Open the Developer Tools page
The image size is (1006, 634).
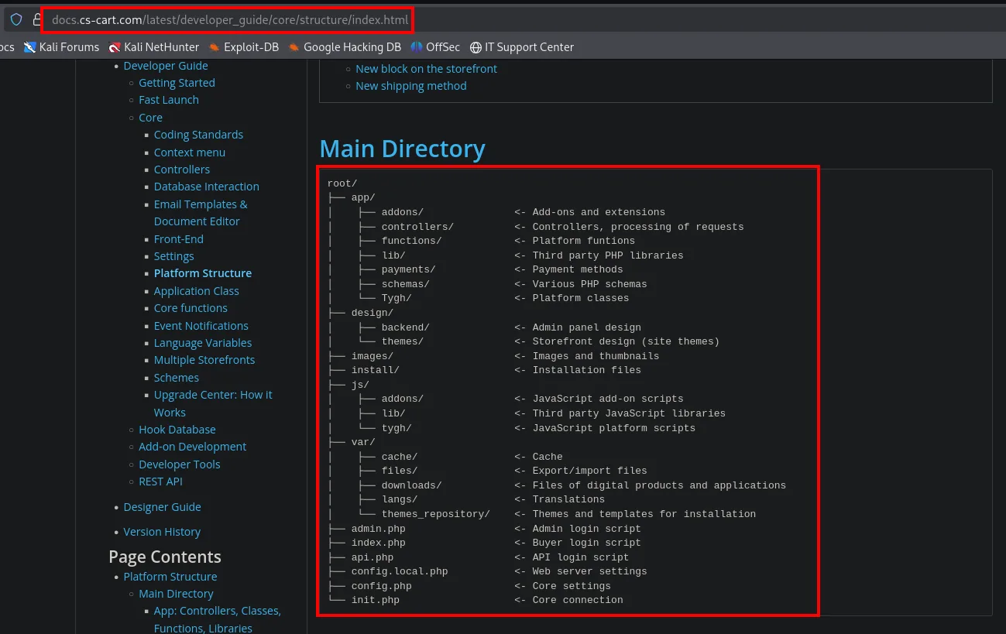pyautogui.click(x=180, y=464)
